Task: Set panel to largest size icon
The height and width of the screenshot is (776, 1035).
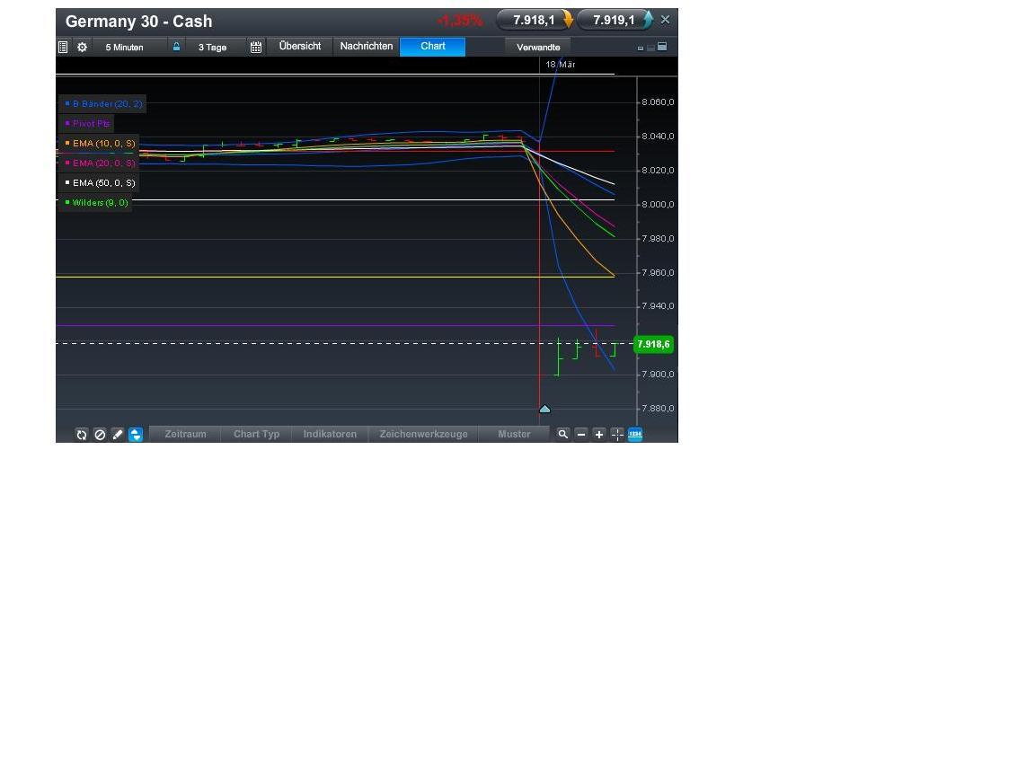Action: [x=662, y=47]
